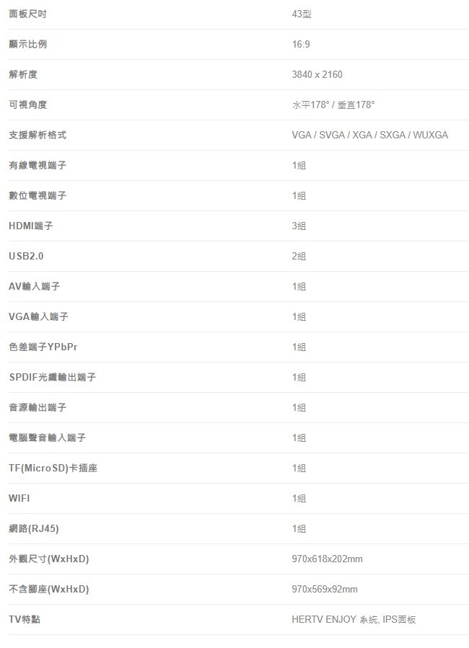This screenshot has height=648, width=469.
Task: Click the SPDIF光纖輸出端子 label
Action: click(53, 377)
